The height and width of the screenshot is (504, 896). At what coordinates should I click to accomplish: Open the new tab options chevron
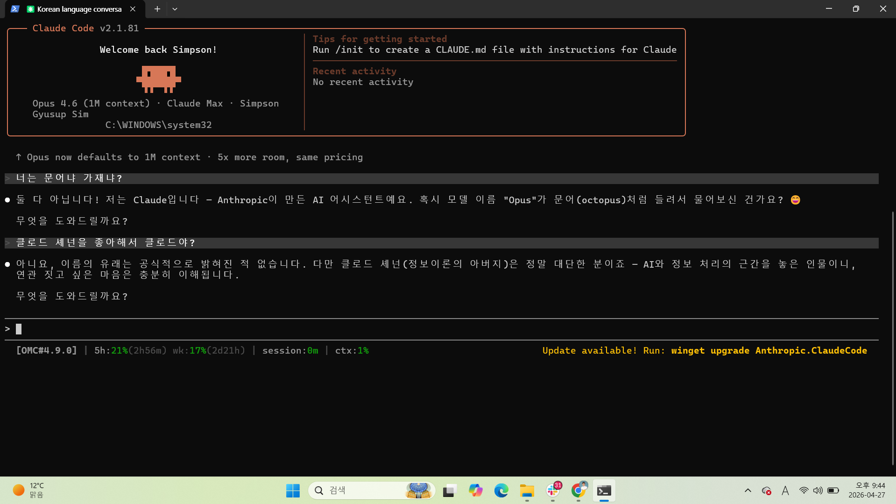pos(175,9)
